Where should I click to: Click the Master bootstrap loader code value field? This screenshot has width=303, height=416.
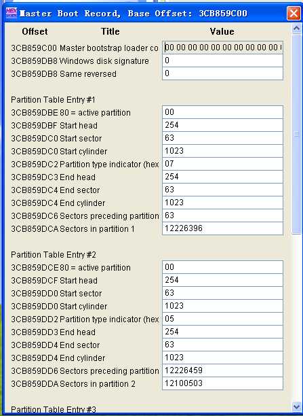(222, 48)
